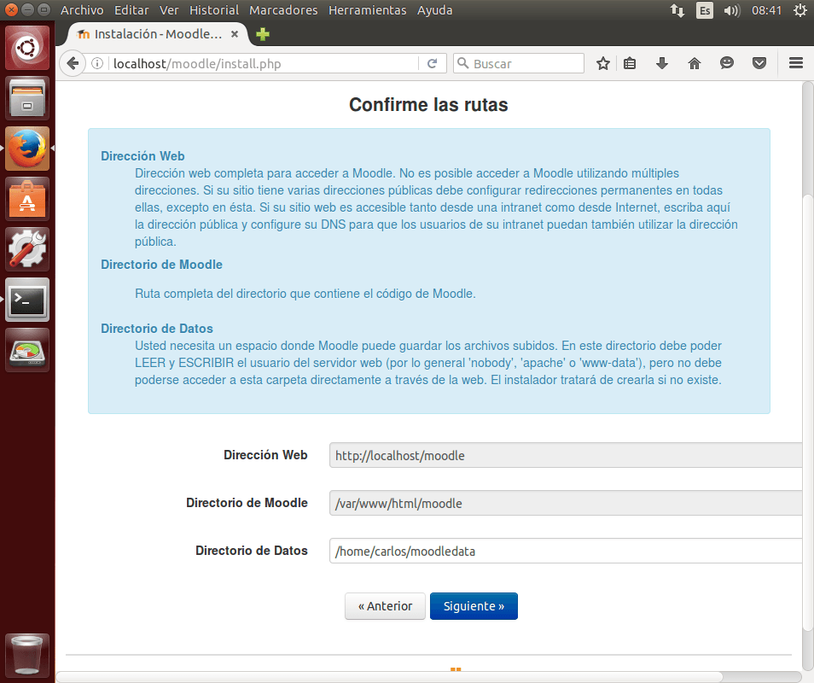Open the Historial menu

tap(214, 10)
